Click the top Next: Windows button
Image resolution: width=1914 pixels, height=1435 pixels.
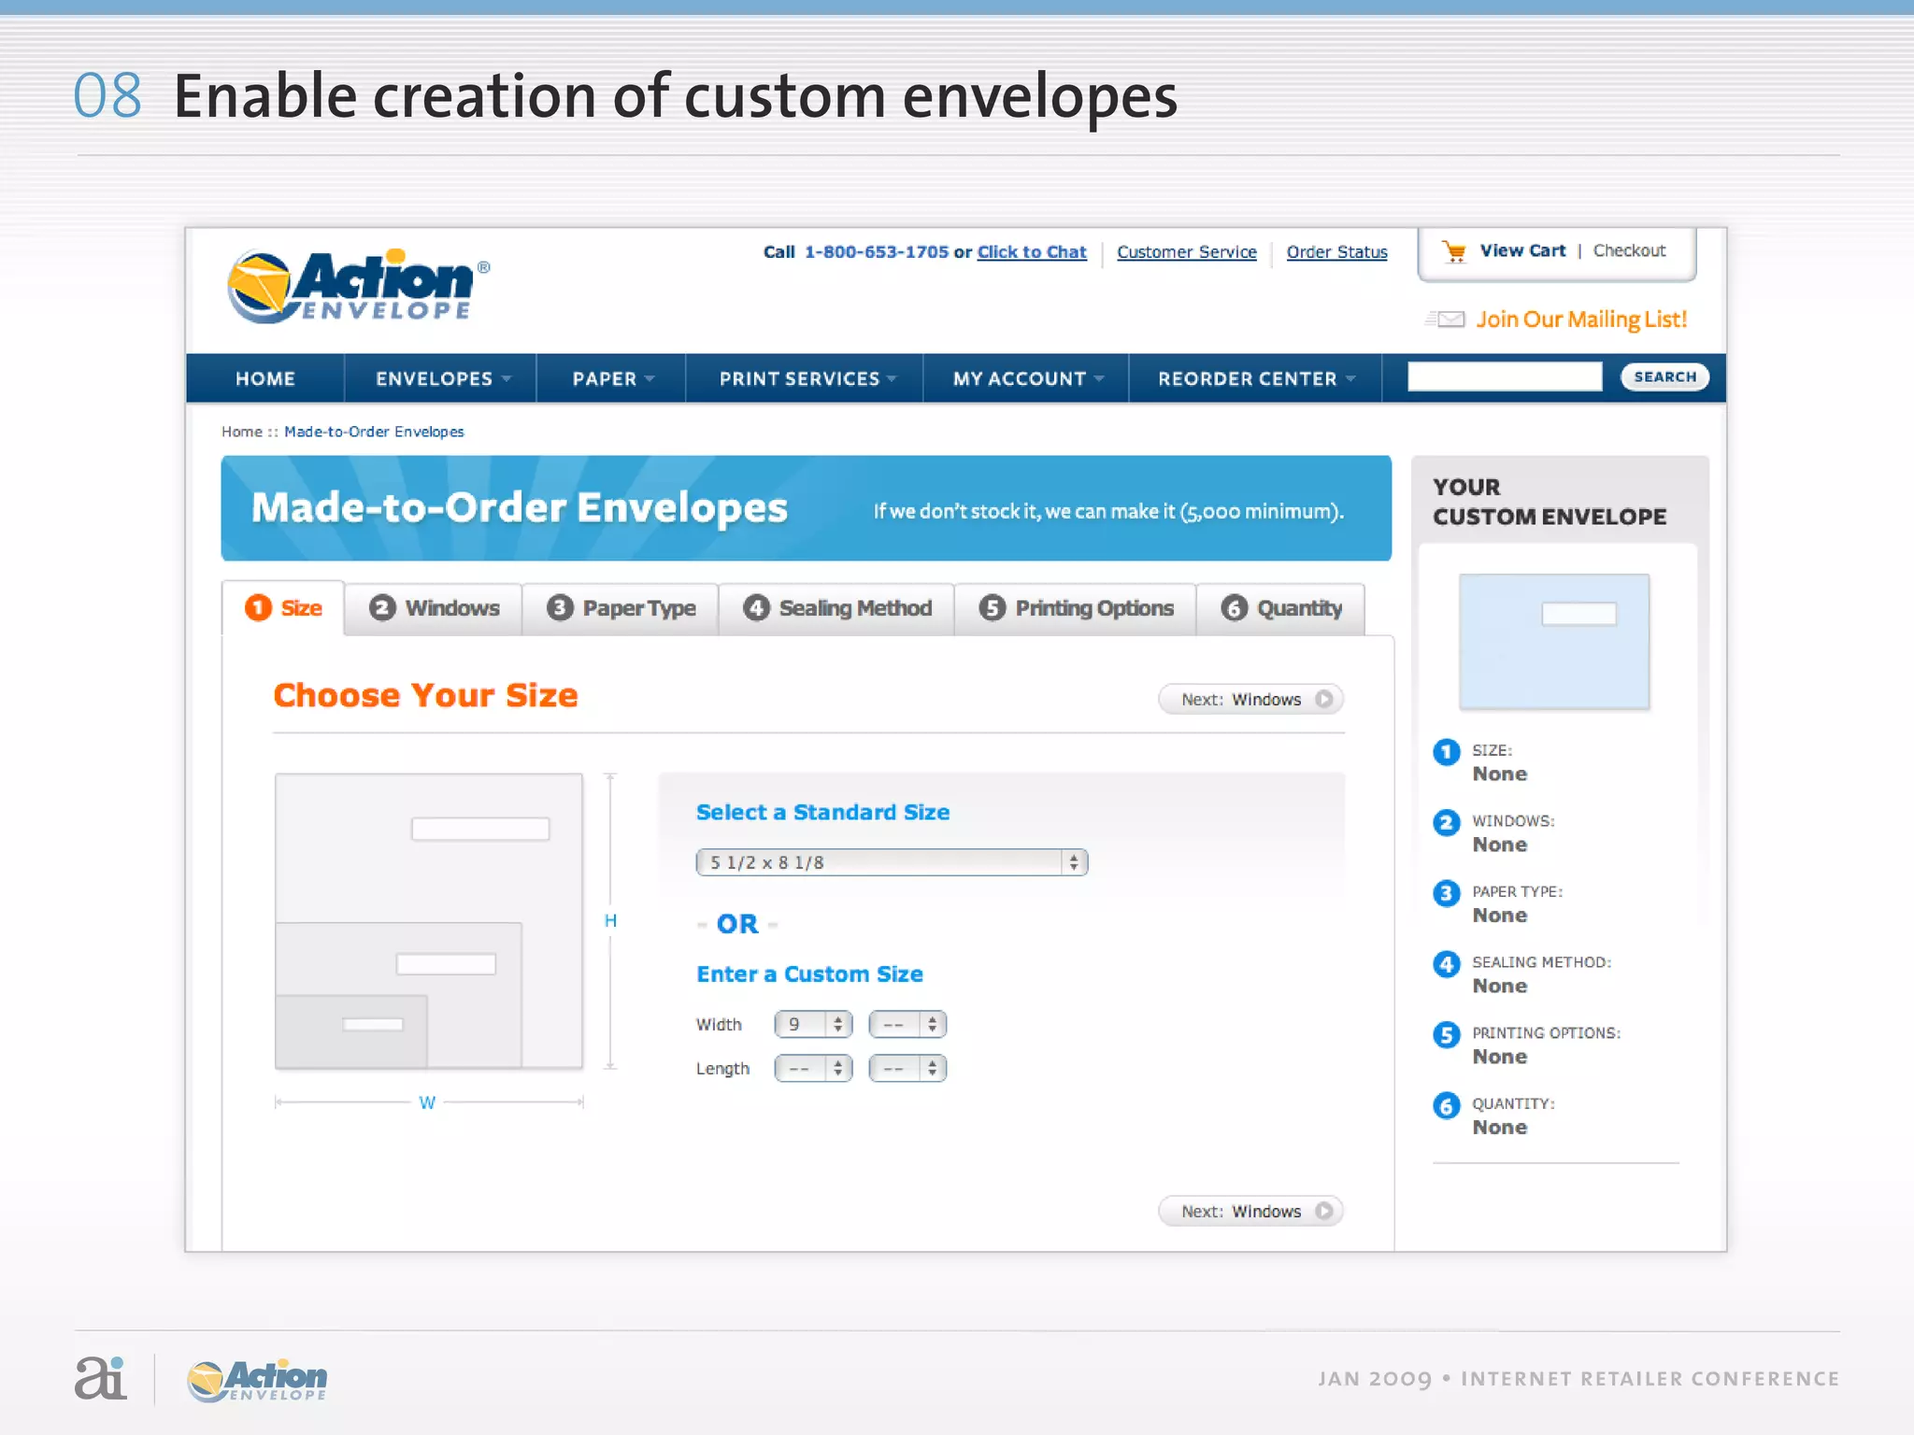point(1250,699)
